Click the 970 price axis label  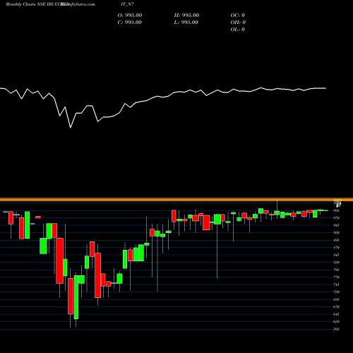(337, 218)
